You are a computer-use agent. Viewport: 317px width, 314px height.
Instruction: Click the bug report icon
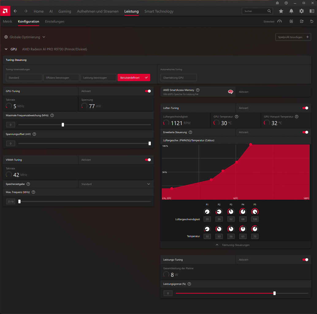pos(277,3)
